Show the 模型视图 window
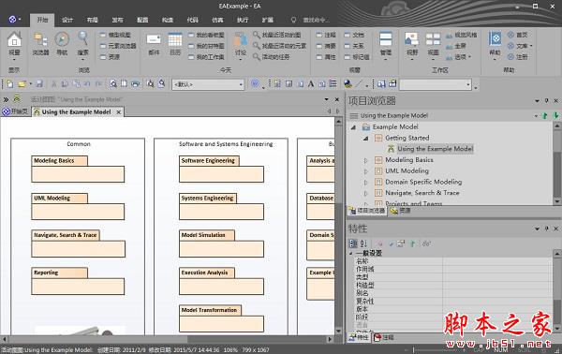Image resolution: width=562 pixels, height=354 pixels. tap(115, 35)
